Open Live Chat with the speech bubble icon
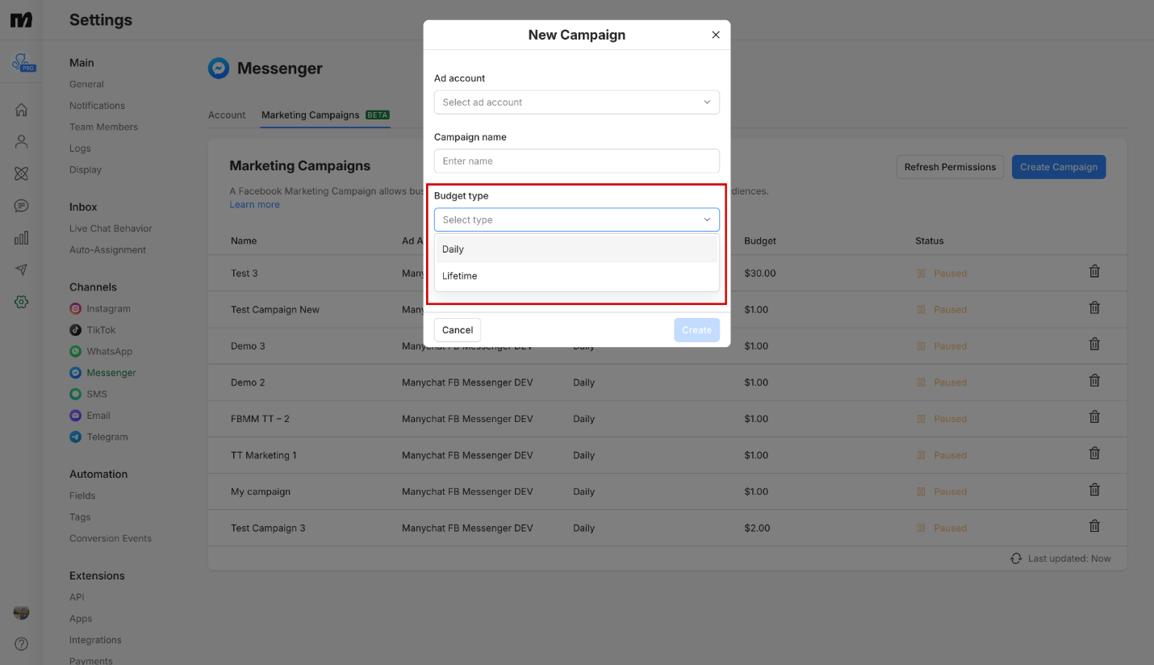The width and height of the screenshot is (1154, 665). [21, 205]
